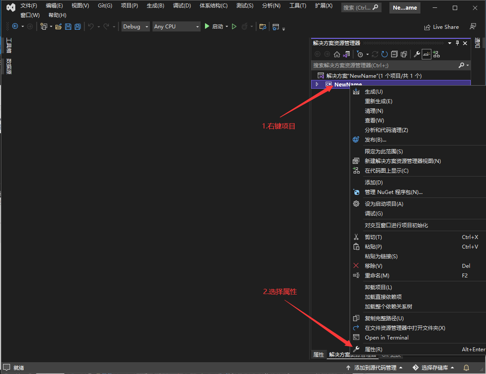Toggle auto-hide pin on Solution Explorer panel
The width and height of the screenshot is (486, 374).
pos(456,43)
